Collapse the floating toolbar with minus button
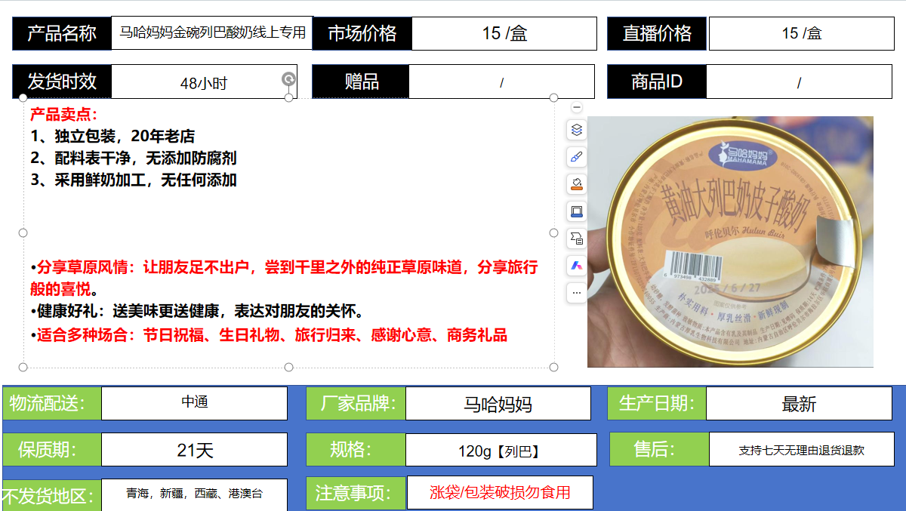Screen dimensions: 906x511 click(577, 108)
